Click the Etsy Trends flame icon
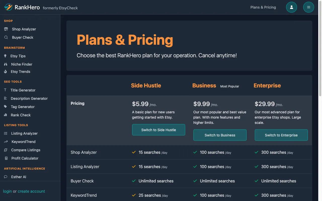322x201 pixels. point(6,72)
